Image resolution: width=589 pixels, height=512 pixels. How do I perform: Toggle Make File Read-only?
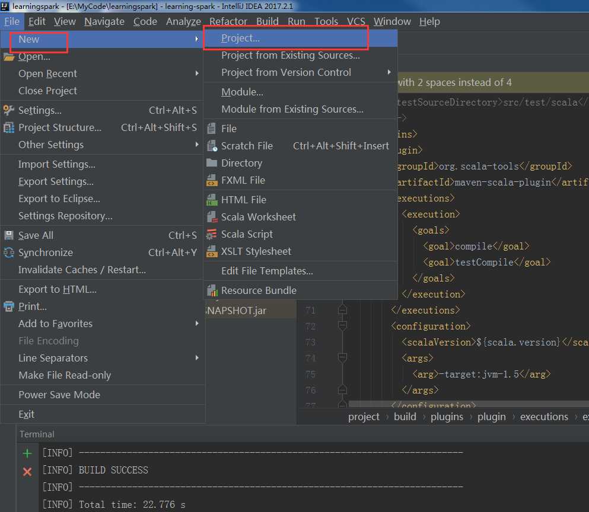(65, 375)
